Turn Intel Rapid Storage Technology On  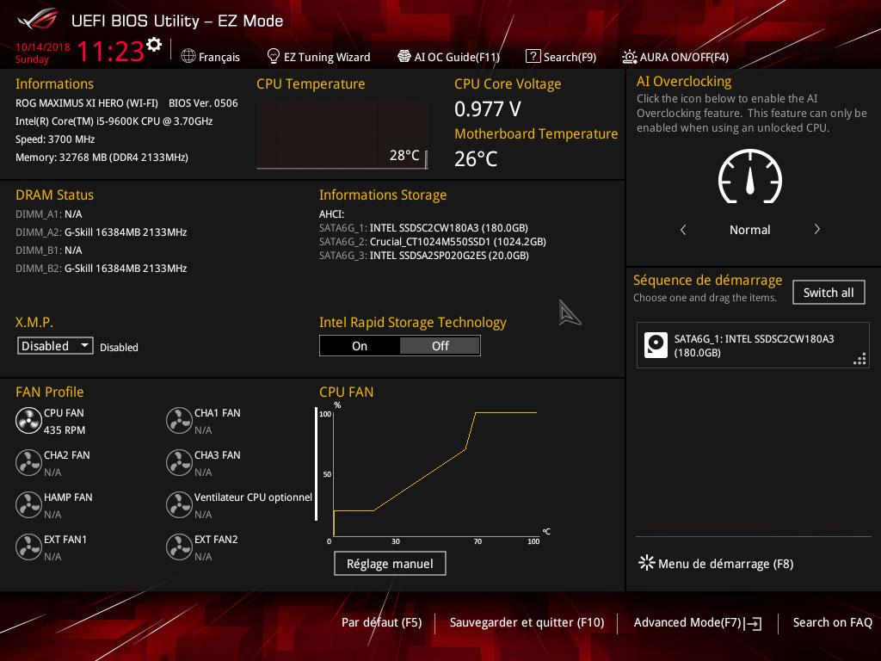coord(360,346)
